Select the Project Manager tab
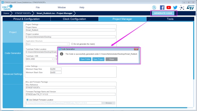This screenshot has height=111, width=197. (x=122, y=19)
